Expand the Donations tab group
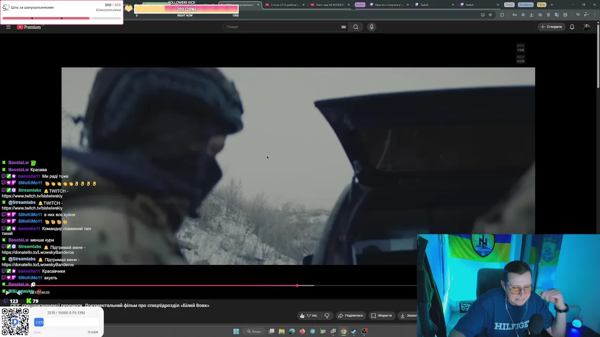This screenshot has width=600, height=337. (525, 5)
